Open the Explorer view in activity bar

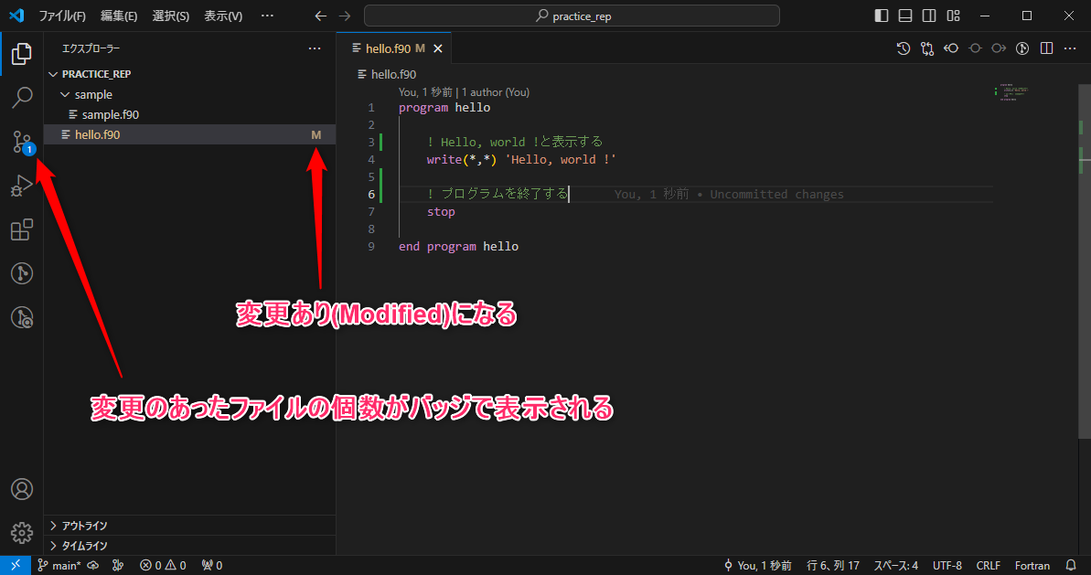pyautogui.click(x=22, y=54)
